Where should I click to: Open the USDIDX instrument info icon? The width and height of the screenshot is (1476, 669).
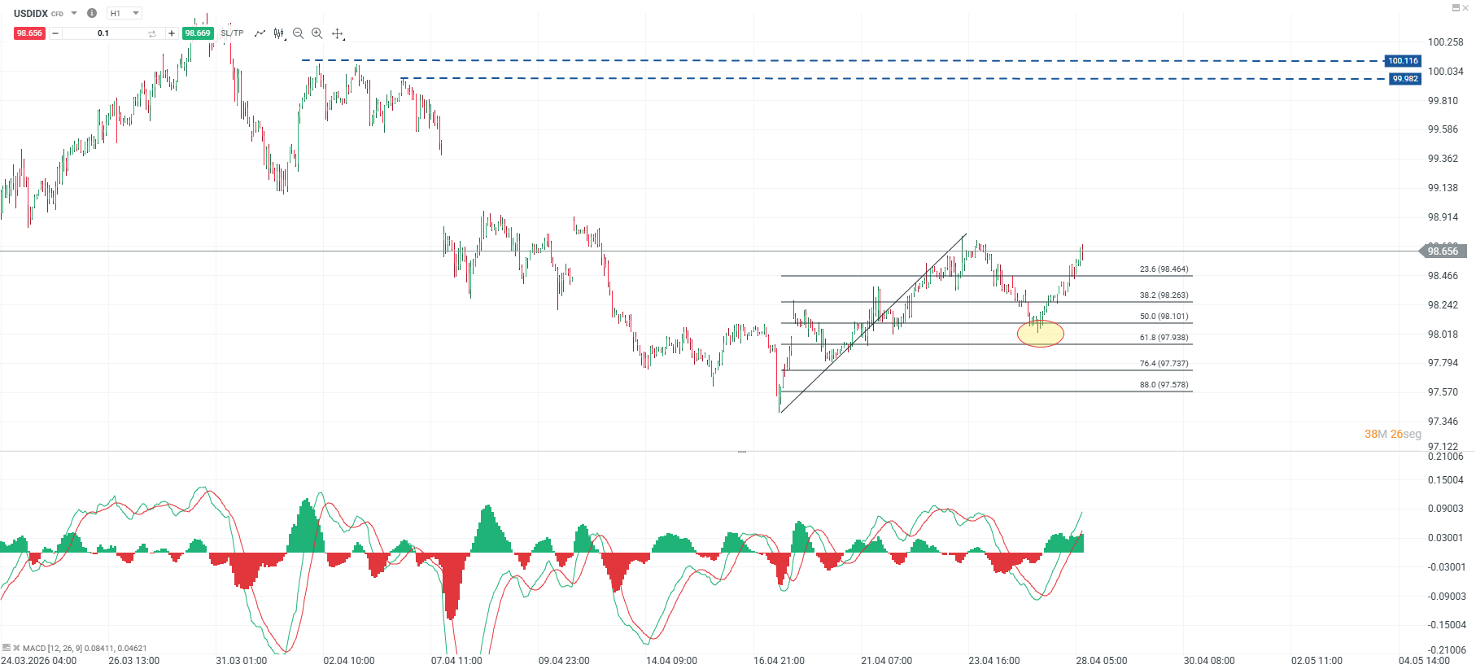tap(92, 13)
